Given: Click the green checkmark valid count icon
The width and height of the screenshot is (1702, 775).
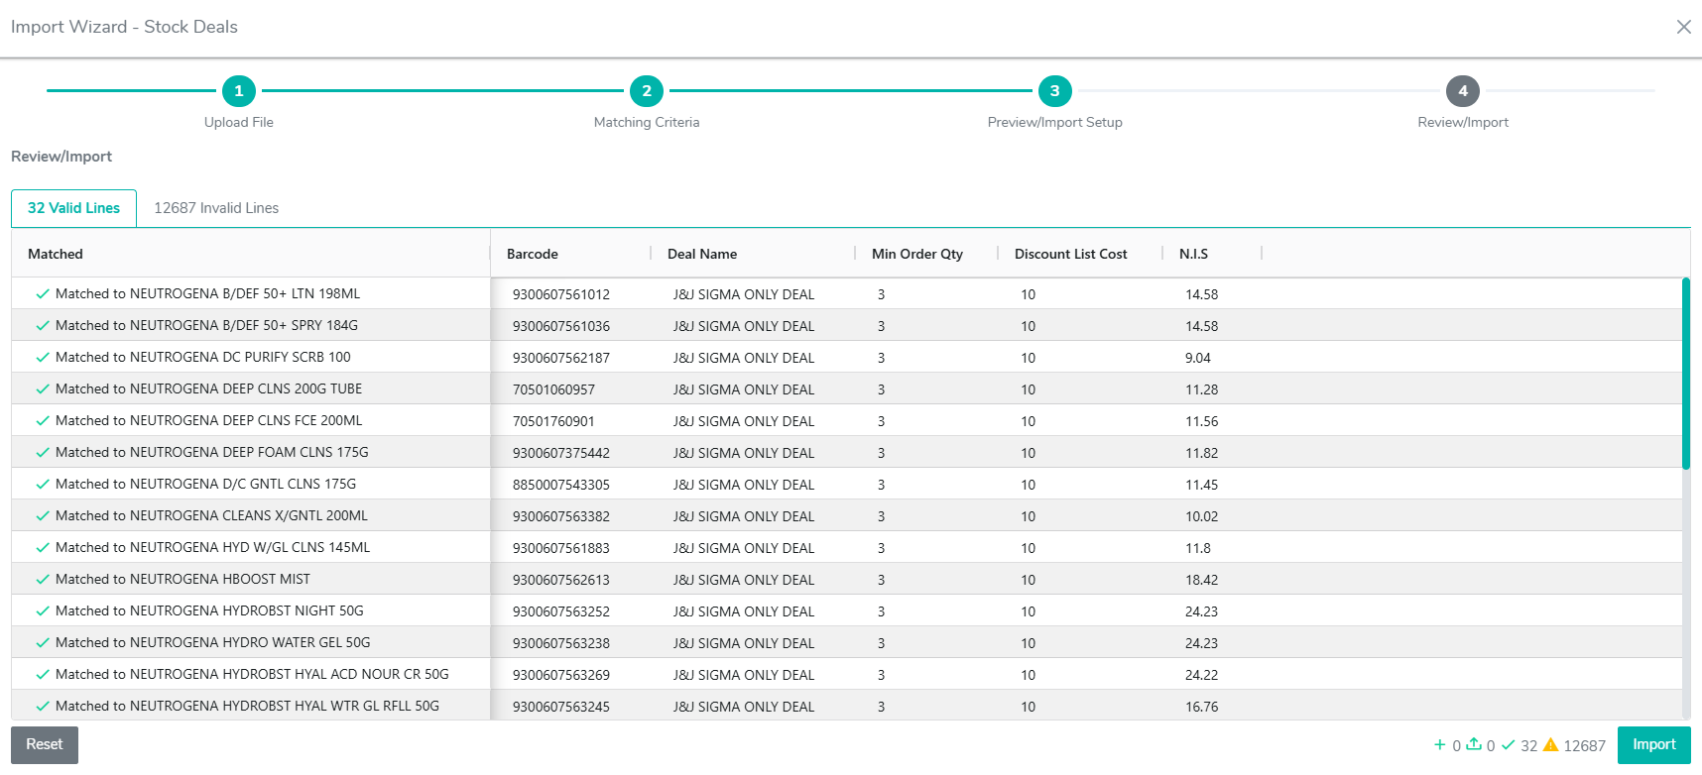Looking at the screenshot, I should coord(1508,745).
